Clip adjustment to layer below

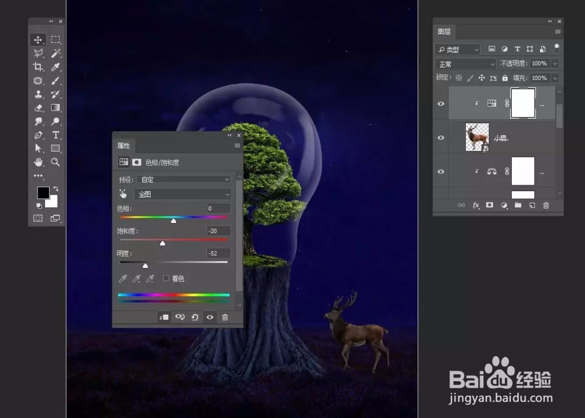(164, 317)
